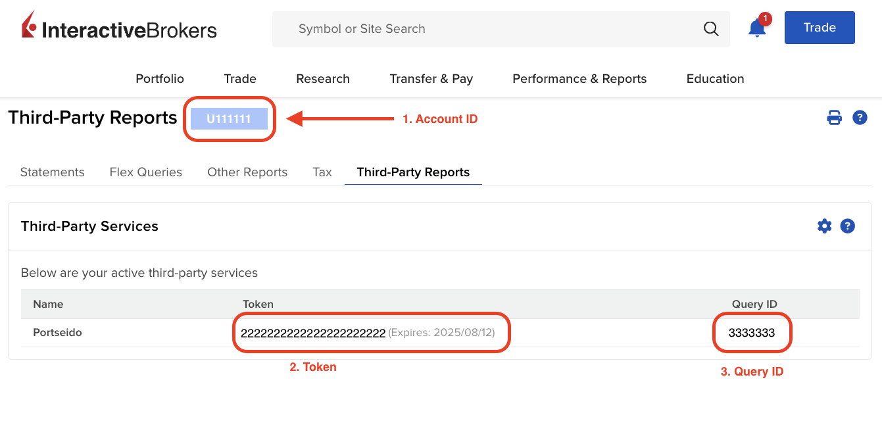
Task: Click the Name column header
Action: coord(48,304)
